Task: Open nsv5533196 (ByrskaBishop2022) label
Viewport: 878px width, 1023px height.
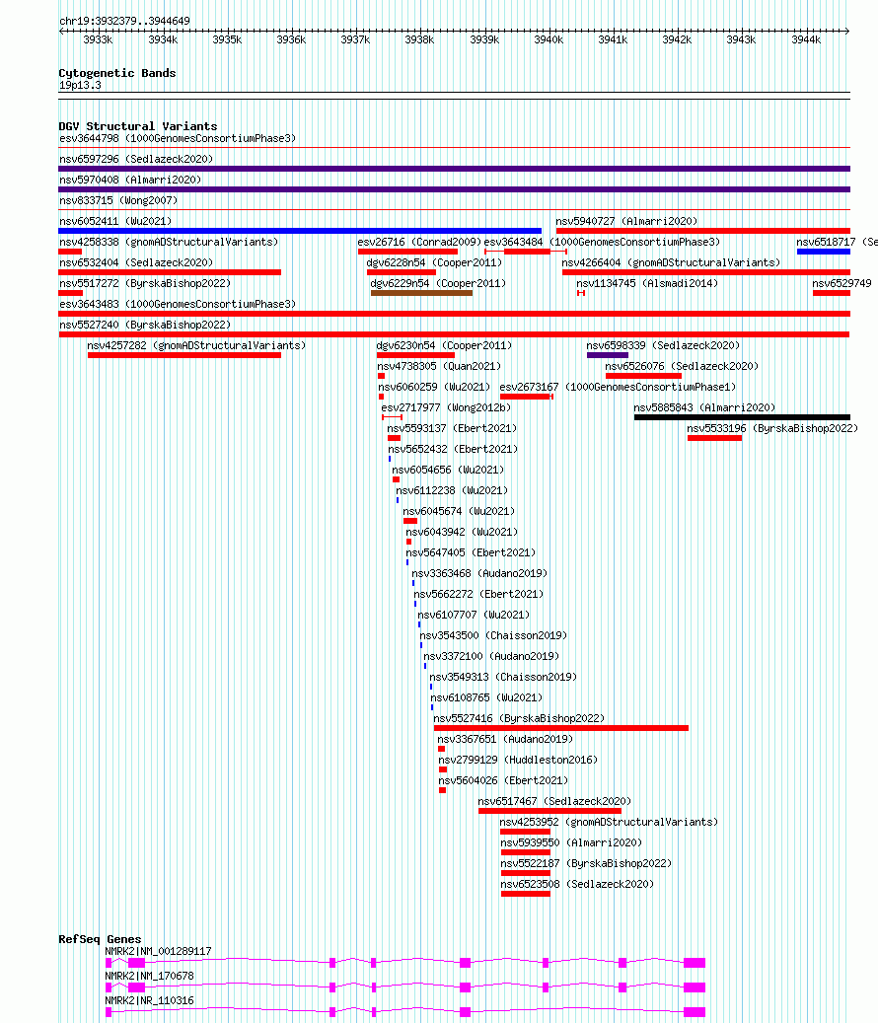Action: tap(772, 429)
